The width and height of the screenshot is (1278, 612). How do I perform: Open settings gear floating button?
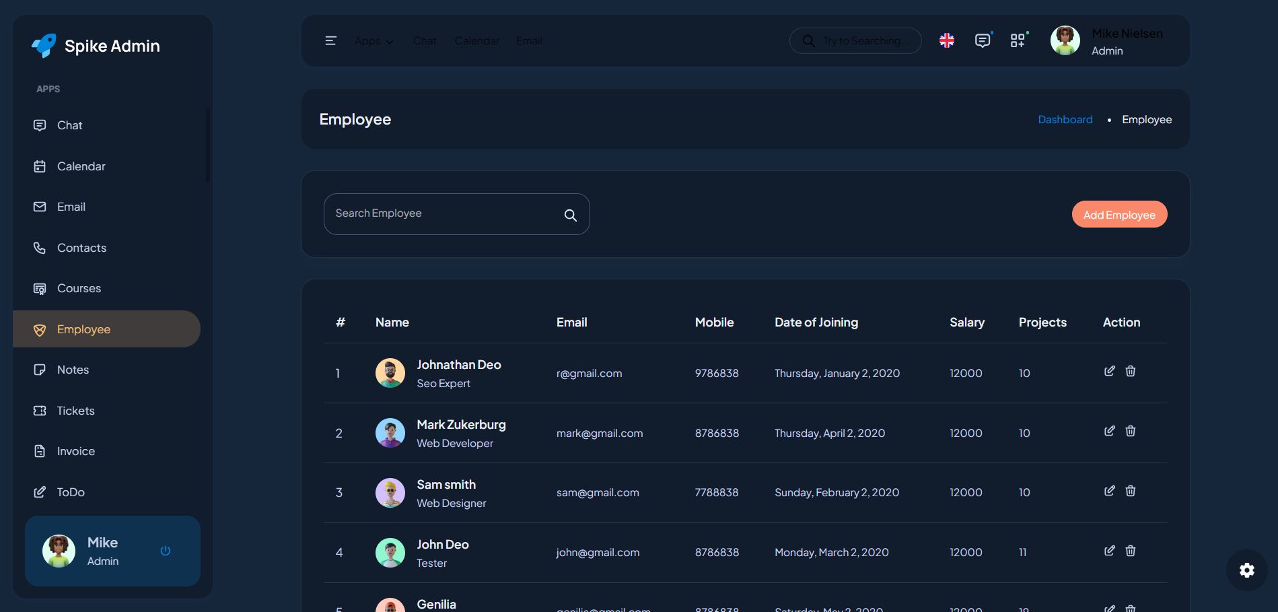[1246, 570]
